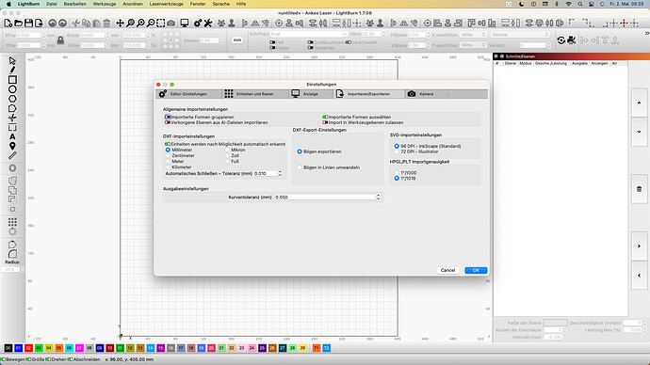Viewport: 650px width, 365px height.
Task: Select 72 DPI - Illustrator radio button
Action: [397, 151]
